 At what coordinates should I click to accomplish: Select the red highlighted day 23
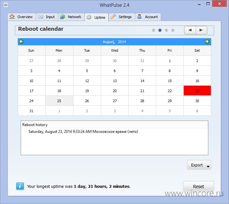[x=197, y=91]
